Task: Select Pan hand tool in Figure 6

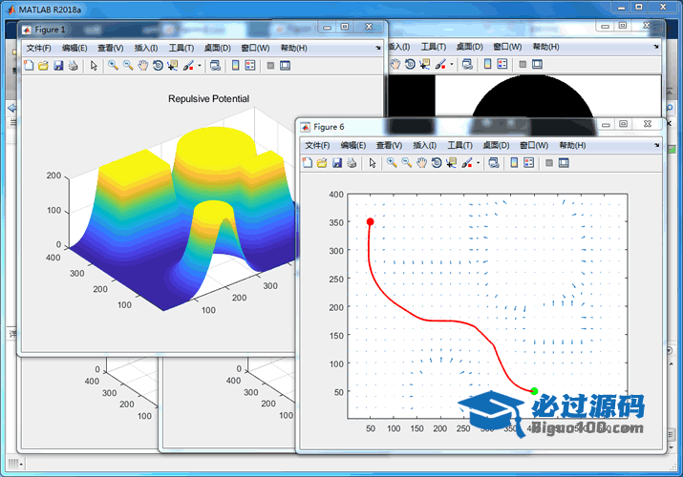Action: (x=421, y=163)
